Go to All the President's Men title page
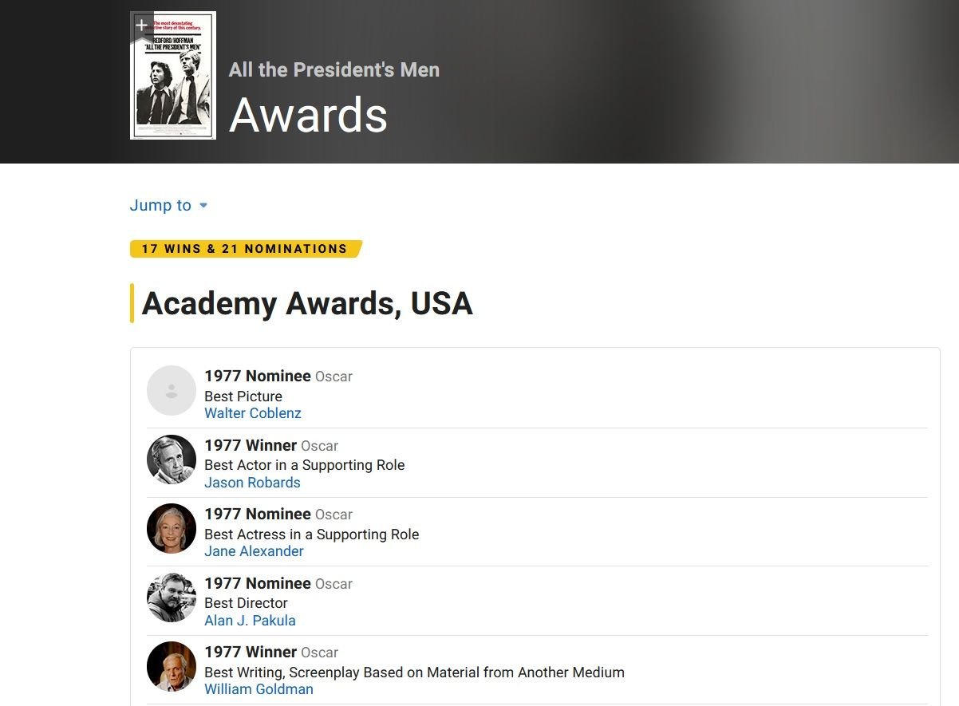 click(x=333, y=69)
